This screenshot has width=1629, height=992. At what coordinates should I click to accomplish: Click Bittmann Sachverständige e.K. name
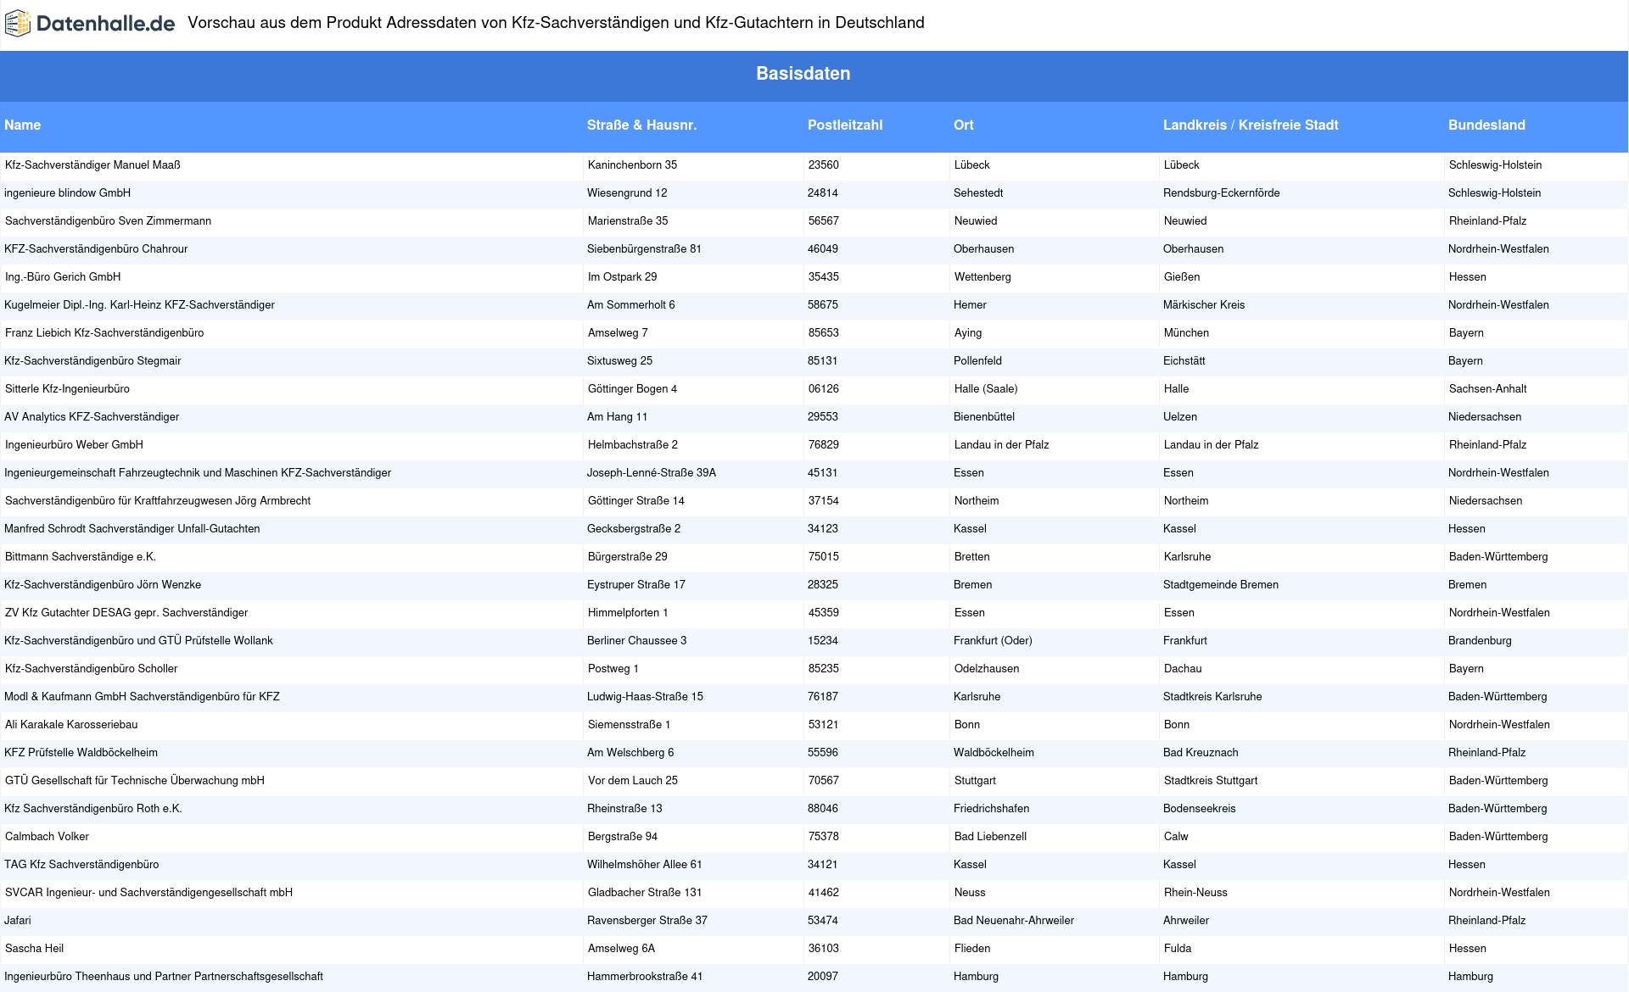click(81, 557)
